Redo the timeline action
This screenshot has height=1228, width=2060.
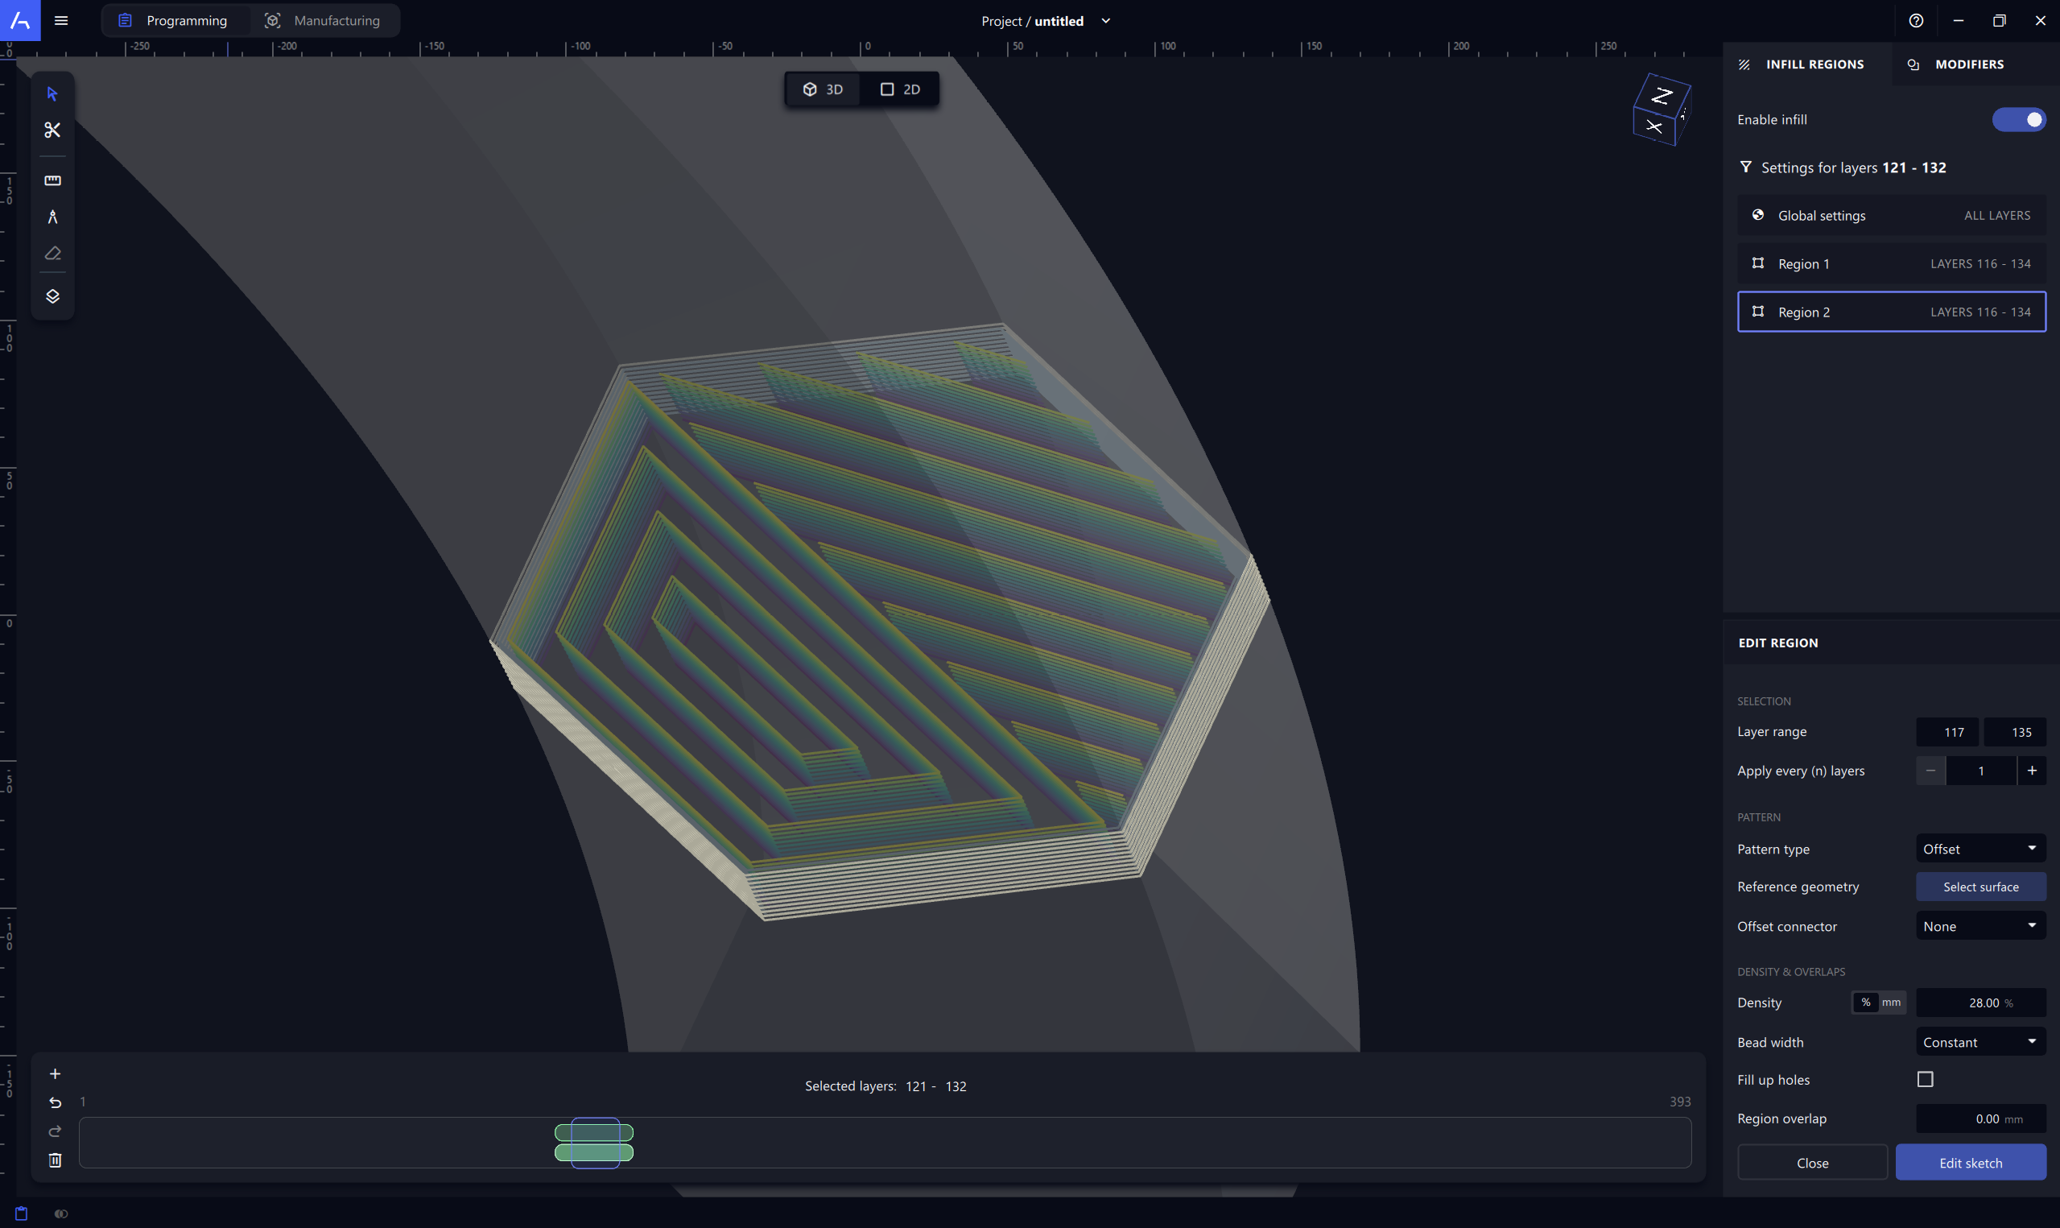pyautogui.click(x=55, y=1131)
